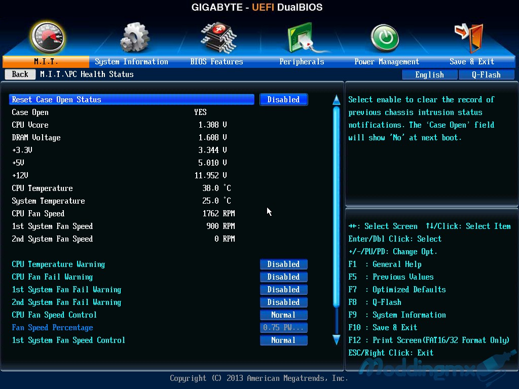Switch to BIOS Features tab
519x389 pixels.
pyautogui.click(x=216, y=61)
